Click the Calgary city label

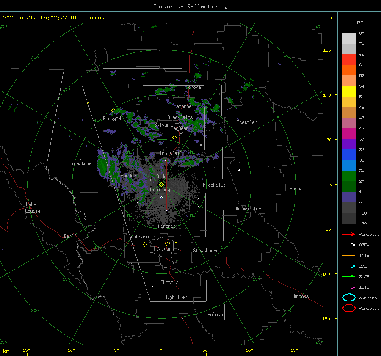point(165,249)
